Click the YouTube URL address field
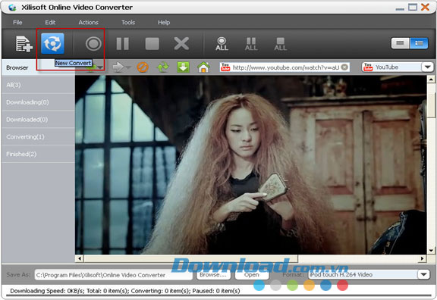 (x=285, y=67)
